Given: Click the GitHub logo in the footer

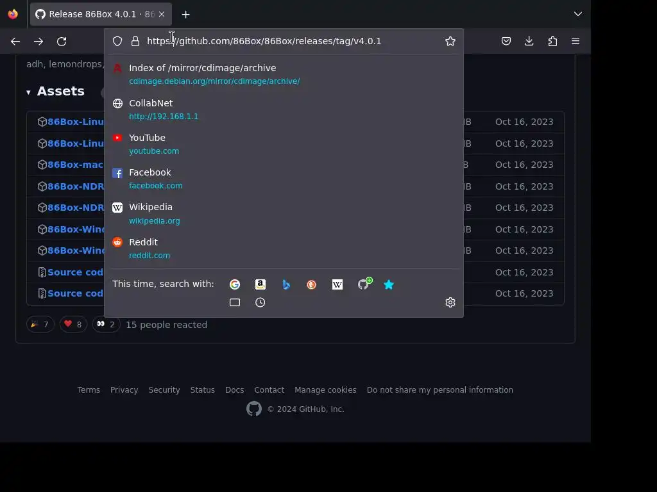Looking at the screenshot, I should (x=254, y=409).
